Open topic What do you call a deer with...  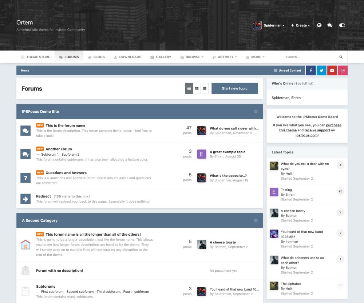click(234, 128)
